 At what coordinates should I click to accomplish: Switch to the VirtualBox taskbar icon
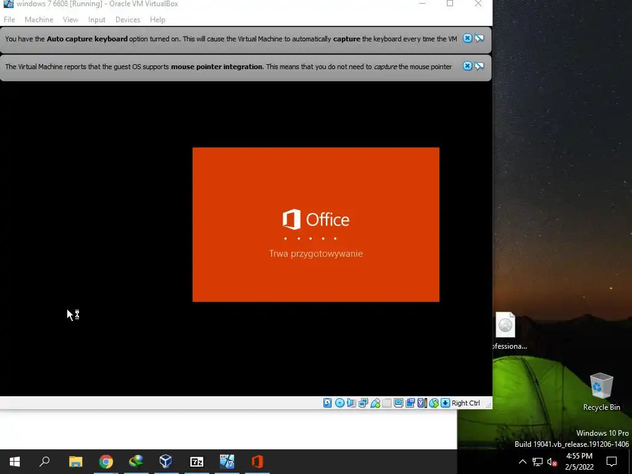[166, 462]
